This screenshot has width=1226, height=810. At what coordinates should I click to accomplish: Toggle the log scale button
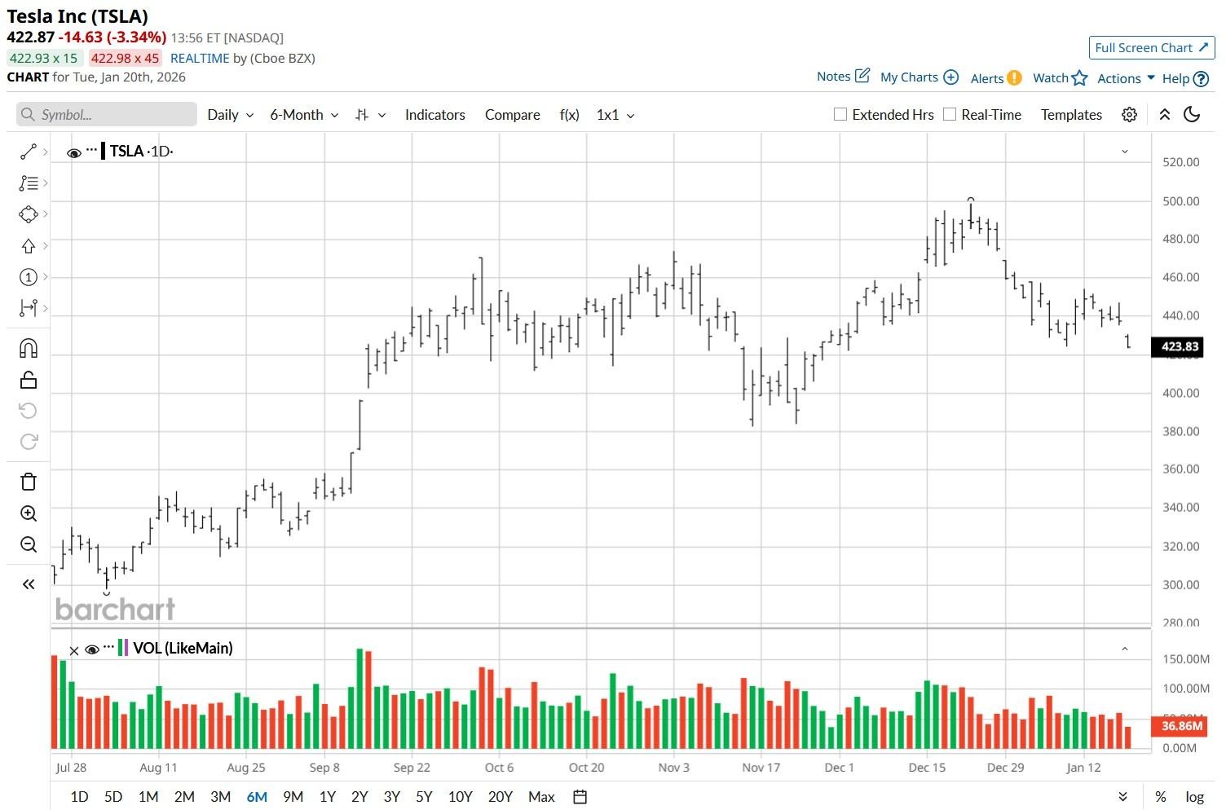click(1195, 797)
